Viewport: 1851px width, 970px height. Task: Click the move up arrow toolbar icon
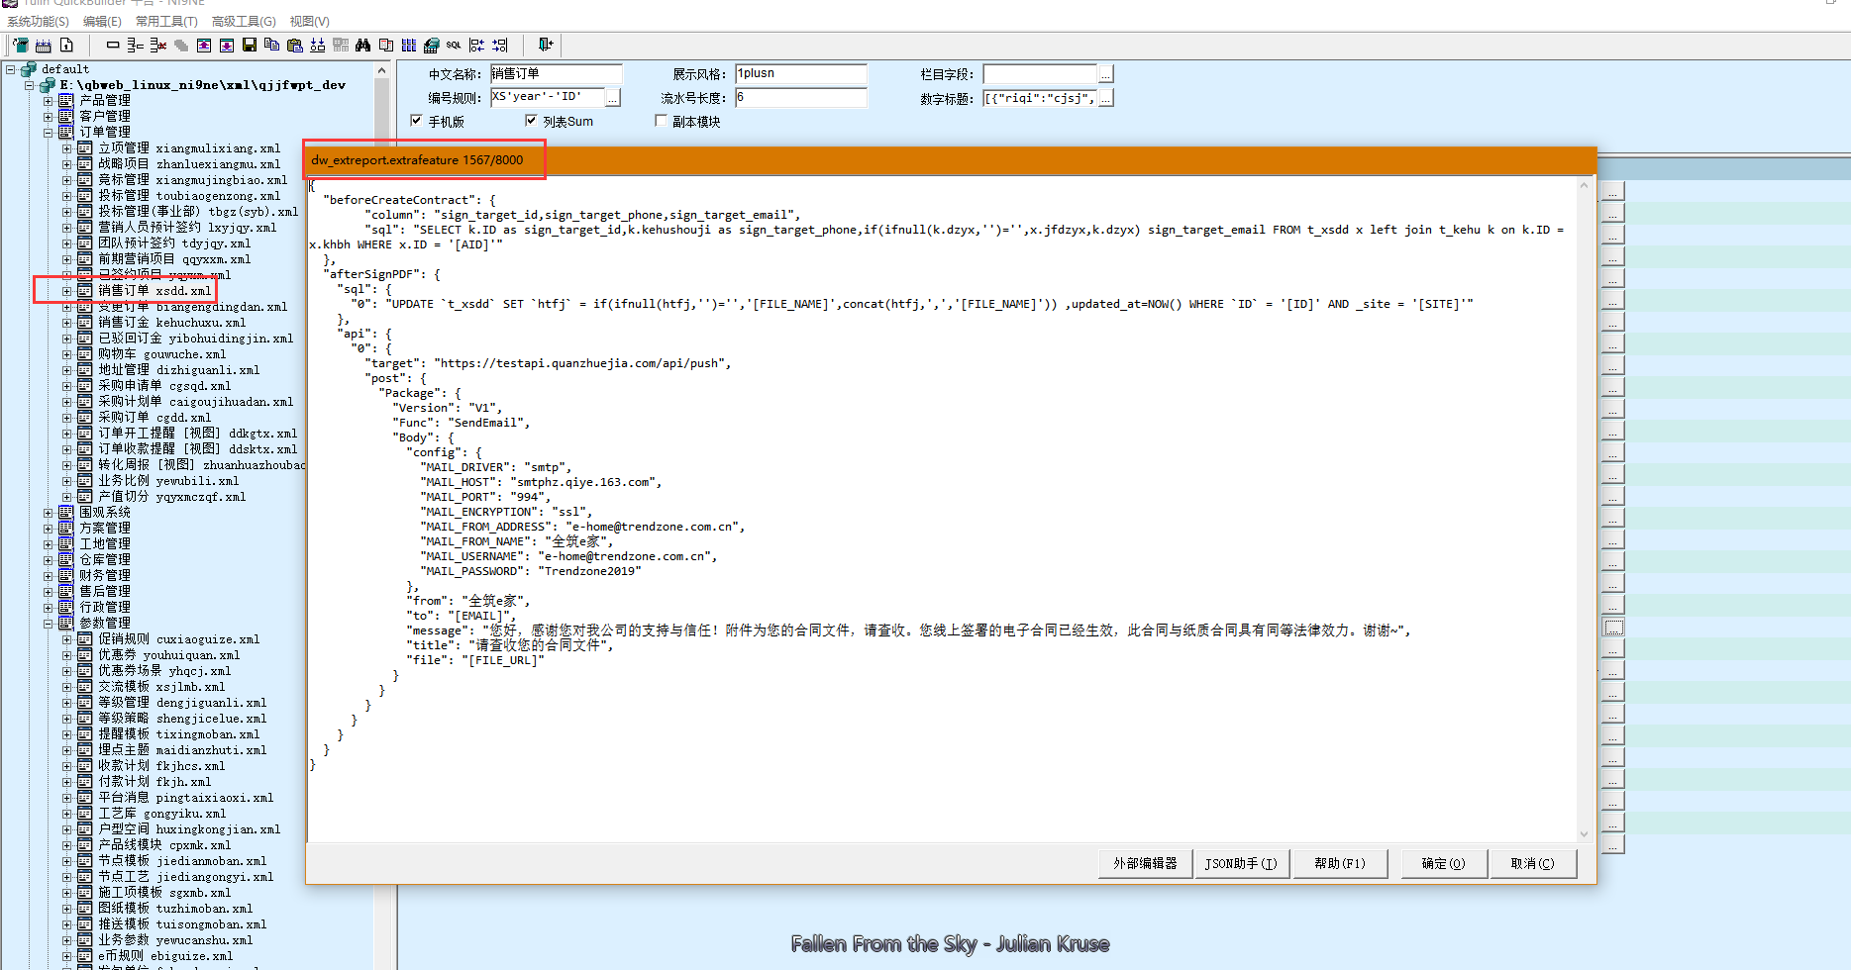204,46
